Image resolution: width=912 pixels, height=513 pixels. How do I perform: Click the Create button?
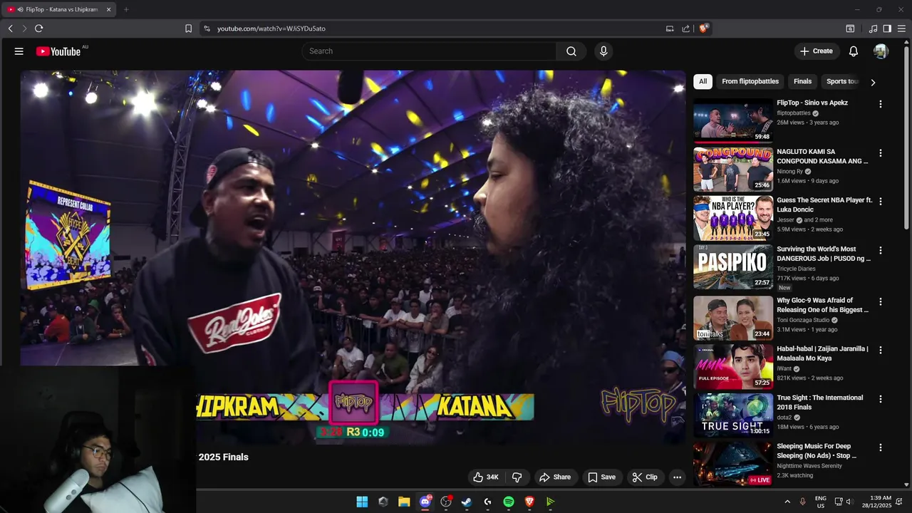pos(816,51)
